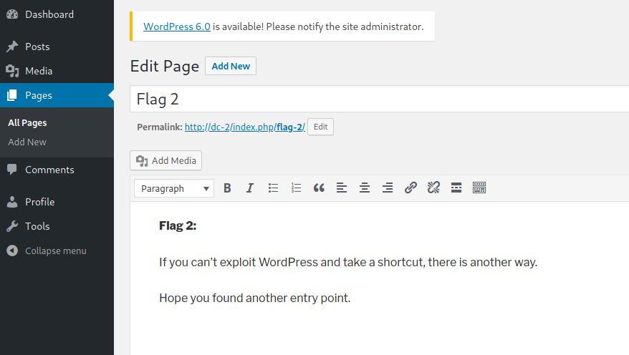Insert a numbered list
Image resolution: width=629 pixels, height=355 pixels.
tap(296, 188)
